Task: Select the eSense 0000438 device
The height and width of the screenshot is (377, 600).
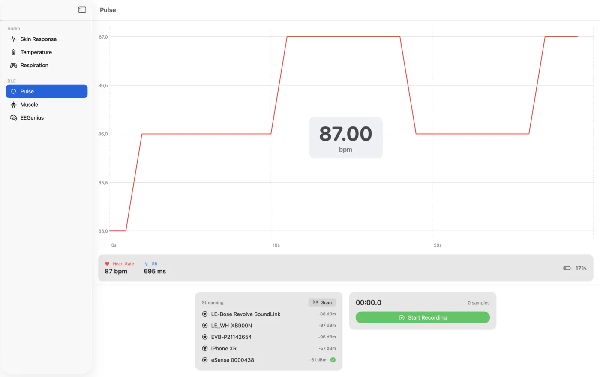Action: [x=269, y=360]
